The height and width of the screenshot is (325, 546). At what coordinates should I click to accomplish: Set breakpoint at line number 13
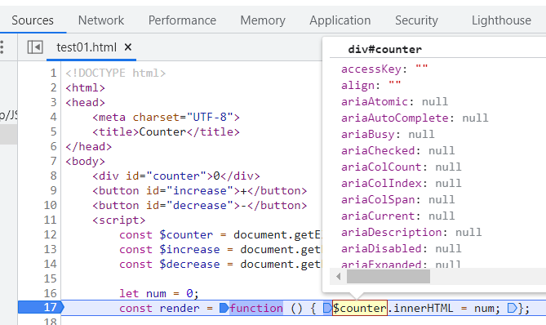tap(50, 249)
